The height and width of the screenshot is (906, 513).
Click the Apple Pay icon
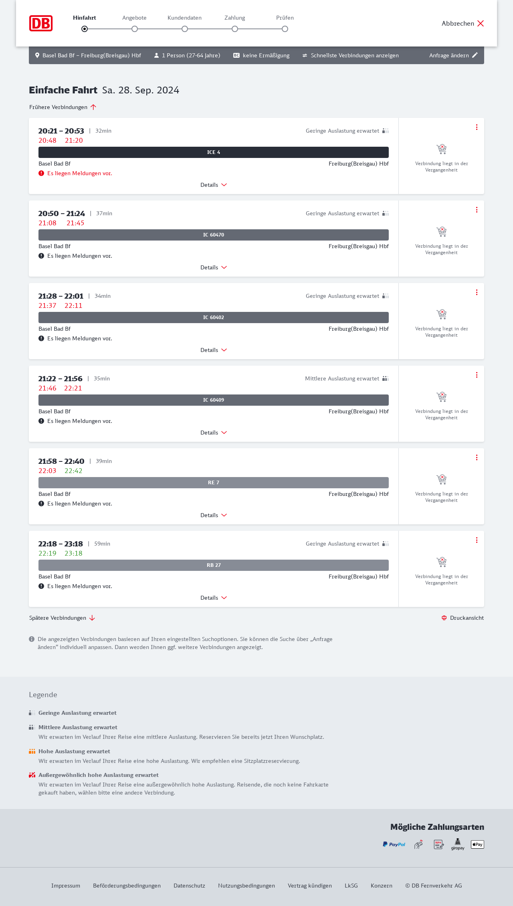477,844
